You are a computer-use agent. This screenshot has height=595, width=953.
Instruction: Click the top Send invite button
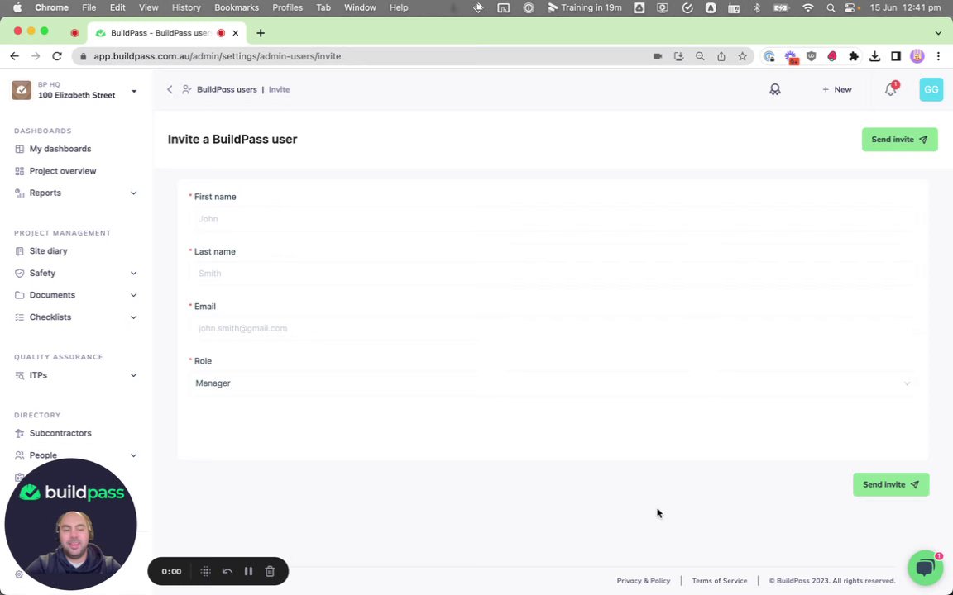899,140
